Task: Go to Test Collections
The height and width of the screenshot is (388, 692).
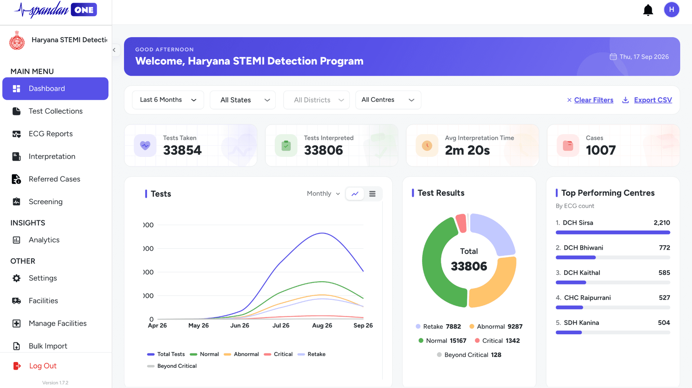Action: pyautogui.click(x=55, y=111)
